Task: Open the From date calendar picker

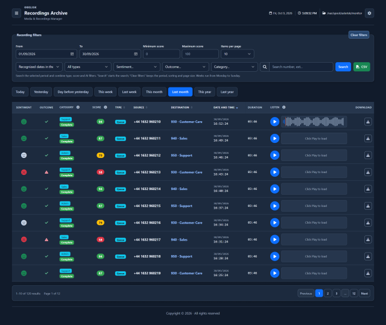Action: (x=72, y=54)
